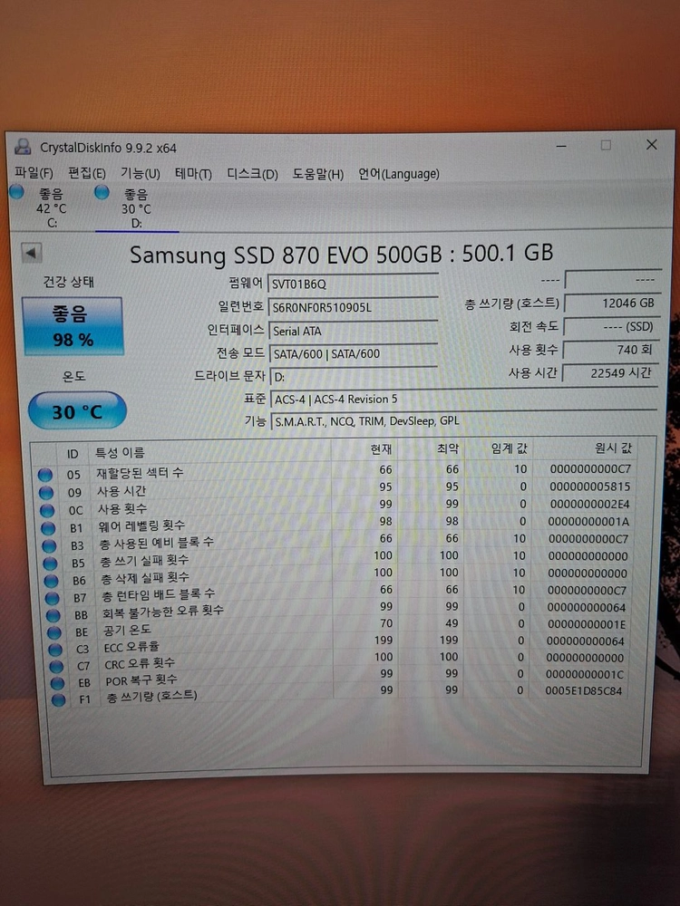680x906 pixels.
Task: Click the status icon of row EB
Action: (56, 683)
